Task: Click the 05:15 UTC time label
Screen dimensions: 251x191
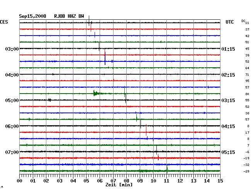Action: (228, 152)
